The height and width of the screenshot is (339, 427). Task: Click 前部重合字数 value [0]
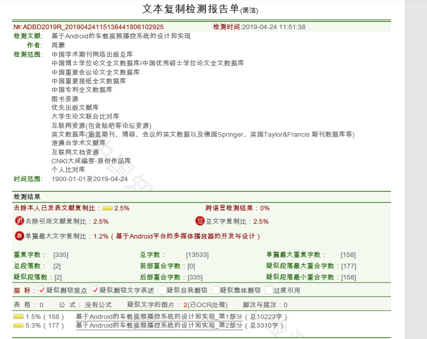coord(191,266)
